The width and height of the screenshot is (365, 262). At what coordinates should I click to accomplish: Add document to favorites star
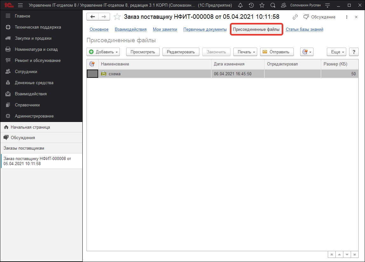coord(117,17)
